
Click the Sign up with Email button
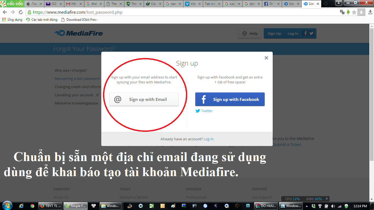(x=144, y=99)
